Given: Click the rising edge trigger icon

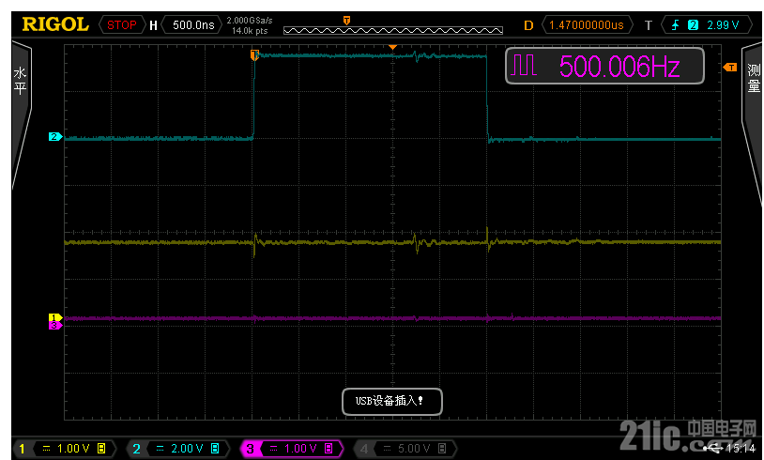Looking at the screenshot, I should pos(676,24).
